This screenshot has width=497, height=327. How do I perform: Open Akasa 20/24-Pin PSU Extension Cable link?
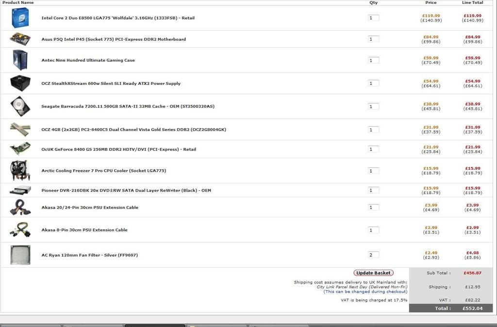coord(90,208)
